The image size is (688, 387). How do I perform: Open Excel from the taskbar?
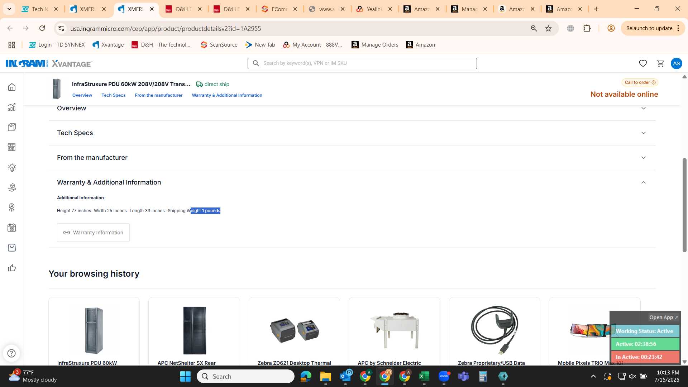(424, 377)
